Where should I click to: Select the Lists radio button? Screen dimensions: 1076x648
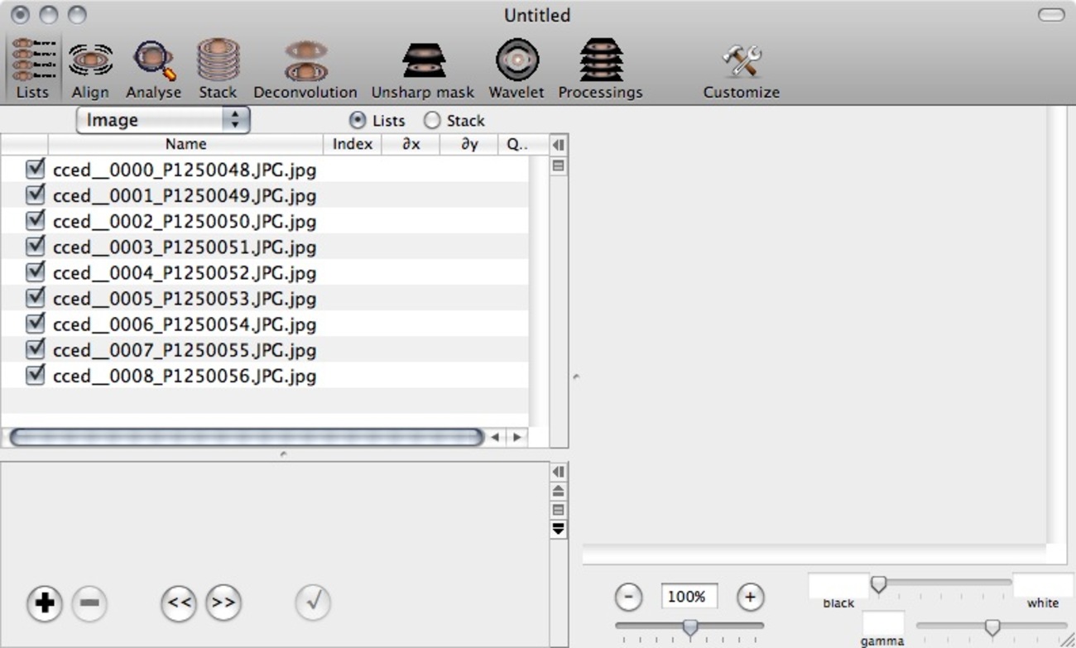(x=358, y=120)
